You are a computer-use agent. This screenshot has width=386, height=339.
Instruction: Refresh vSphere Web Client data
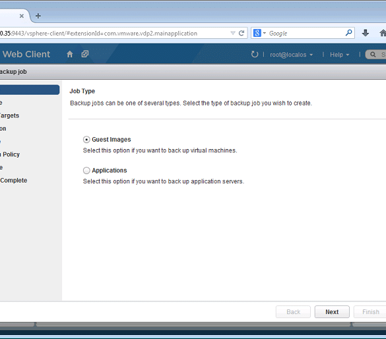tap(255, 54)
